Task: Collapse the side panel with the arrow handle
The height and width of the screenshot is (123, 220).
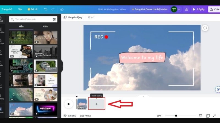Action: [62, 66]
